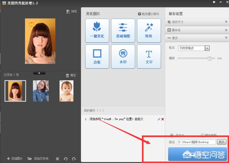Screen dimensions: 229x163
Task: Click the 我的操作 header
Action: 94,110
